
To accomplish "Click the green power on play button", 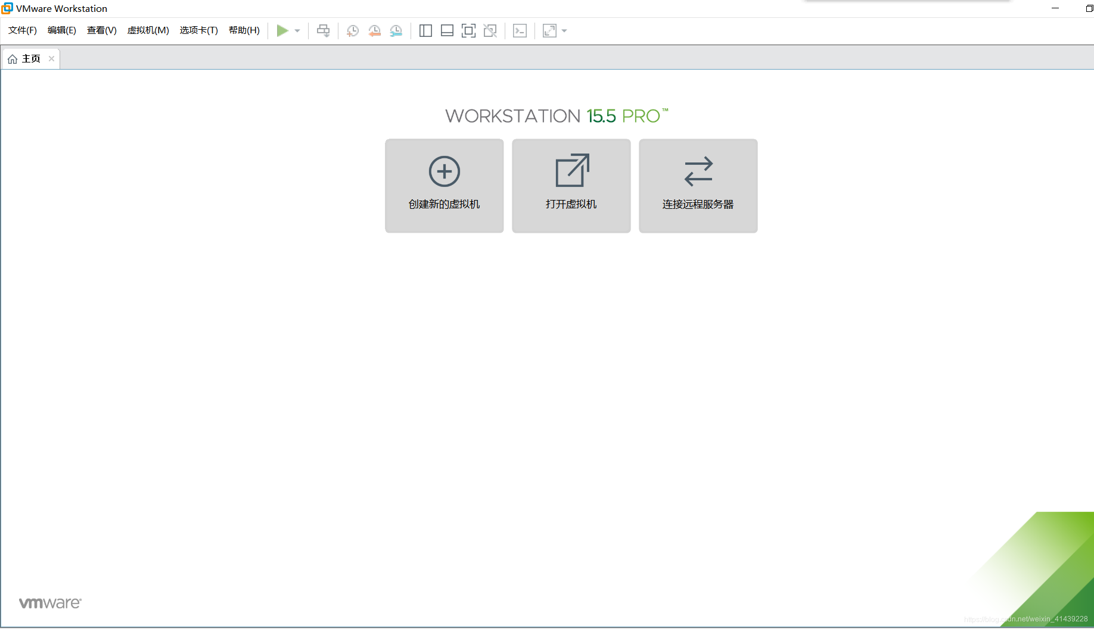I will tap(282, 30).
